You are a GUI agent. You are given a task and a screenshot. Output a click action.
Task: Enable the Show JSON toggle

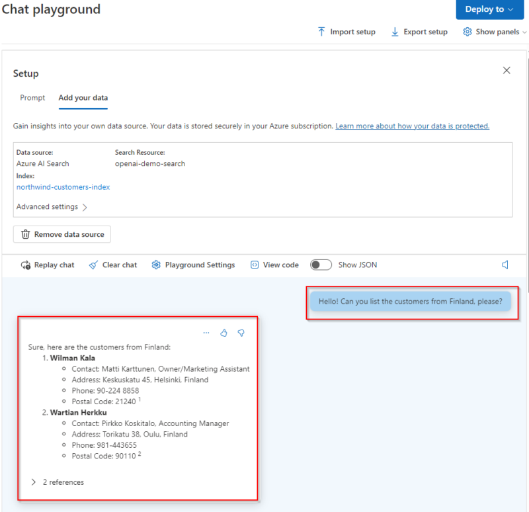point(321,264)
